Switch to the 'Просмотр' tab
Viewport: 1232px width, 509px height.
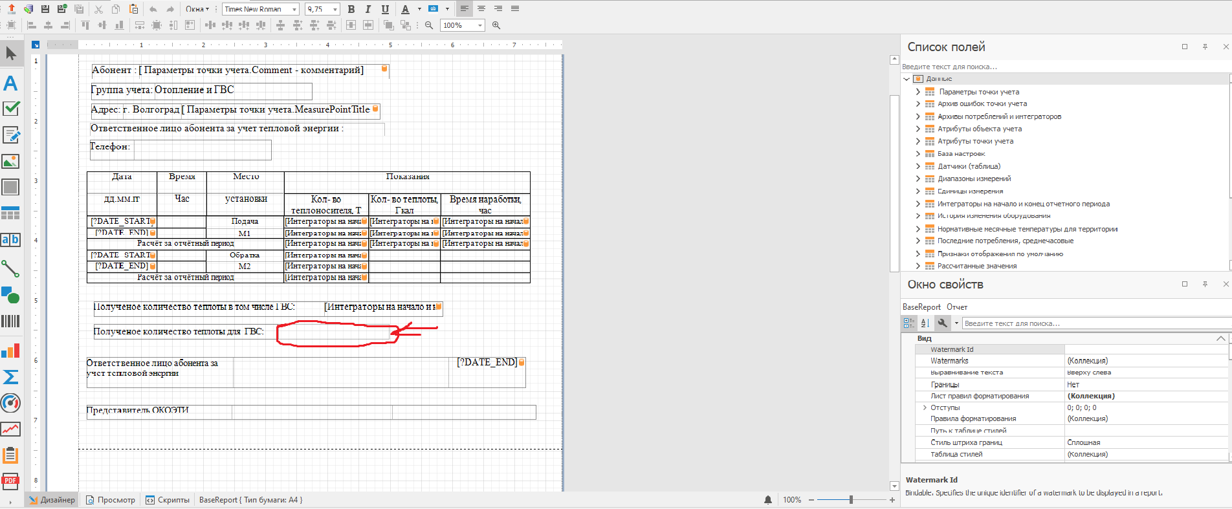pos(110,500)
